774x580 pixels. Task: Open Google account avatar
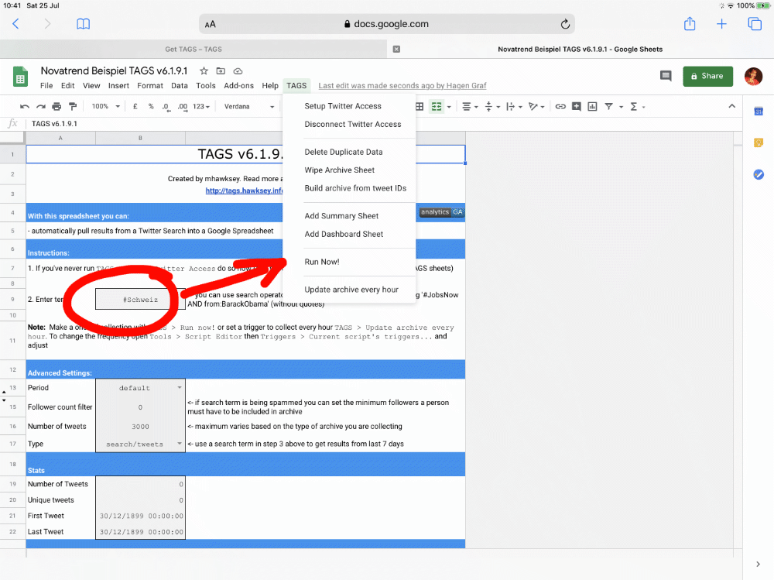[753, 76]
